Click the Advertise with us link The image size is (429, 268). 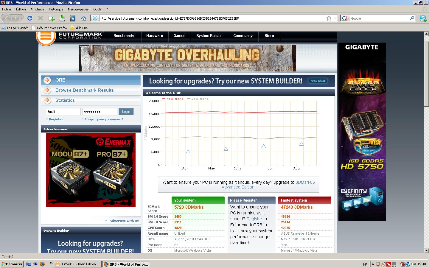point(124,221)
